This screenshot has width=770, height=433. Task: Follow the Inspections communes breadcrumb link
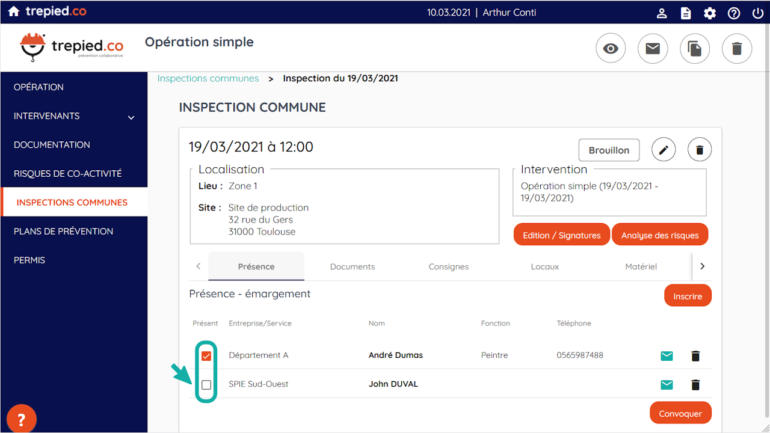208,78
